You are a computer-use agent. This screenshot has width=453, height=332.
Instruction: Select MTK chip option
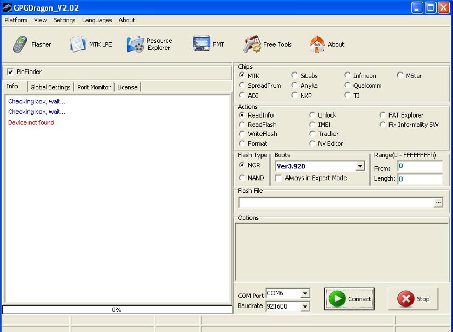(x=242, y=75)
